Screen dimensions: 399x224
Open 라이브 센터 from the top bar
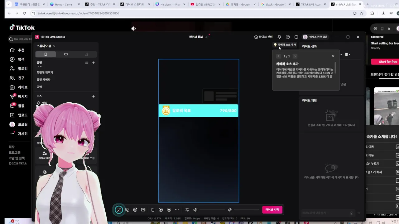click(x=263, y=37)
